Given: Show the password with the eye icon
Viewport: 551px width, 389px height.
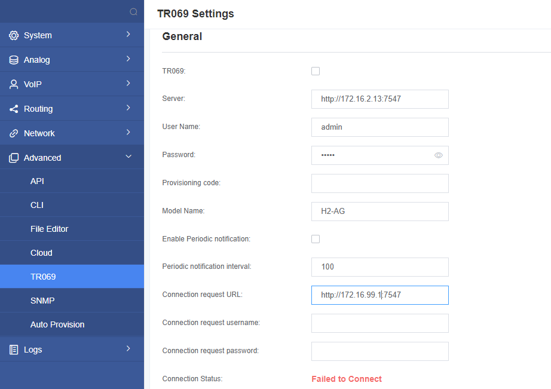Looking at the screenshot, I should pos(438,155).
